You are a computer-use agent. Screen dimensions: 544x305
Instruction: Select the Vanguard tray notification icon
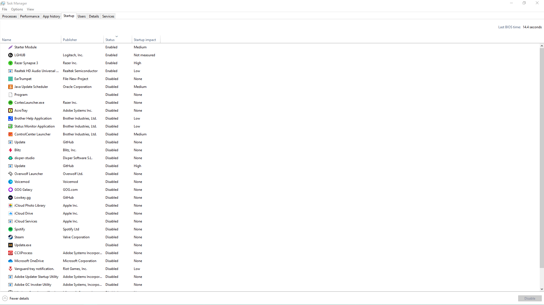pos(10,269)
